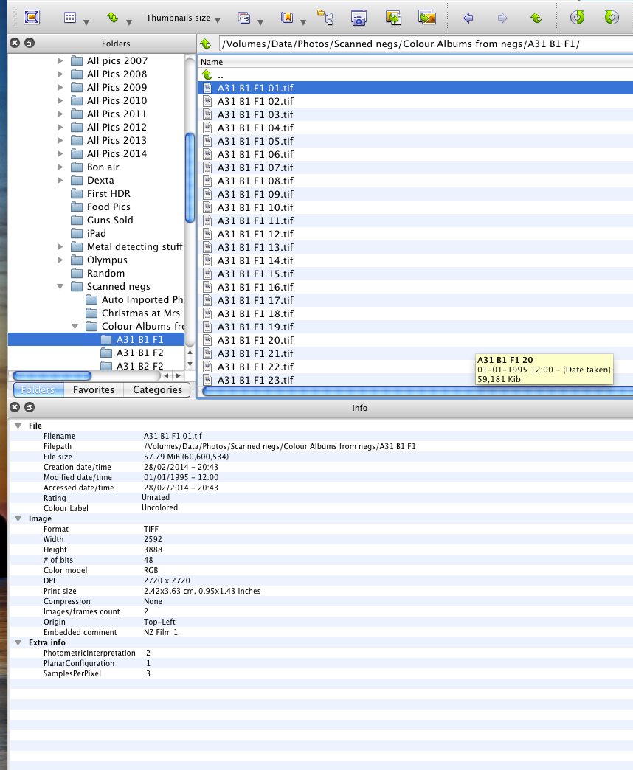Go forward with the right arrow icon
Screen dimensions: 633x770
[x=502, y=18]
